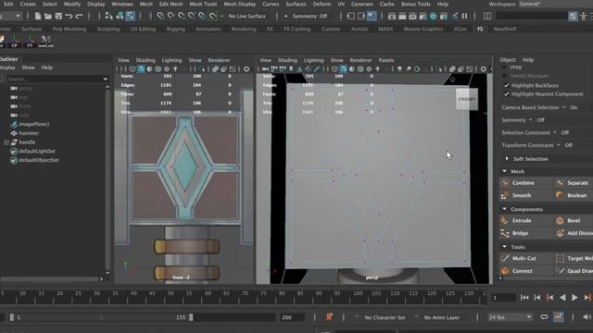
Task: Activate Multi-Cut tool icon
Action: tap(506, 258)
